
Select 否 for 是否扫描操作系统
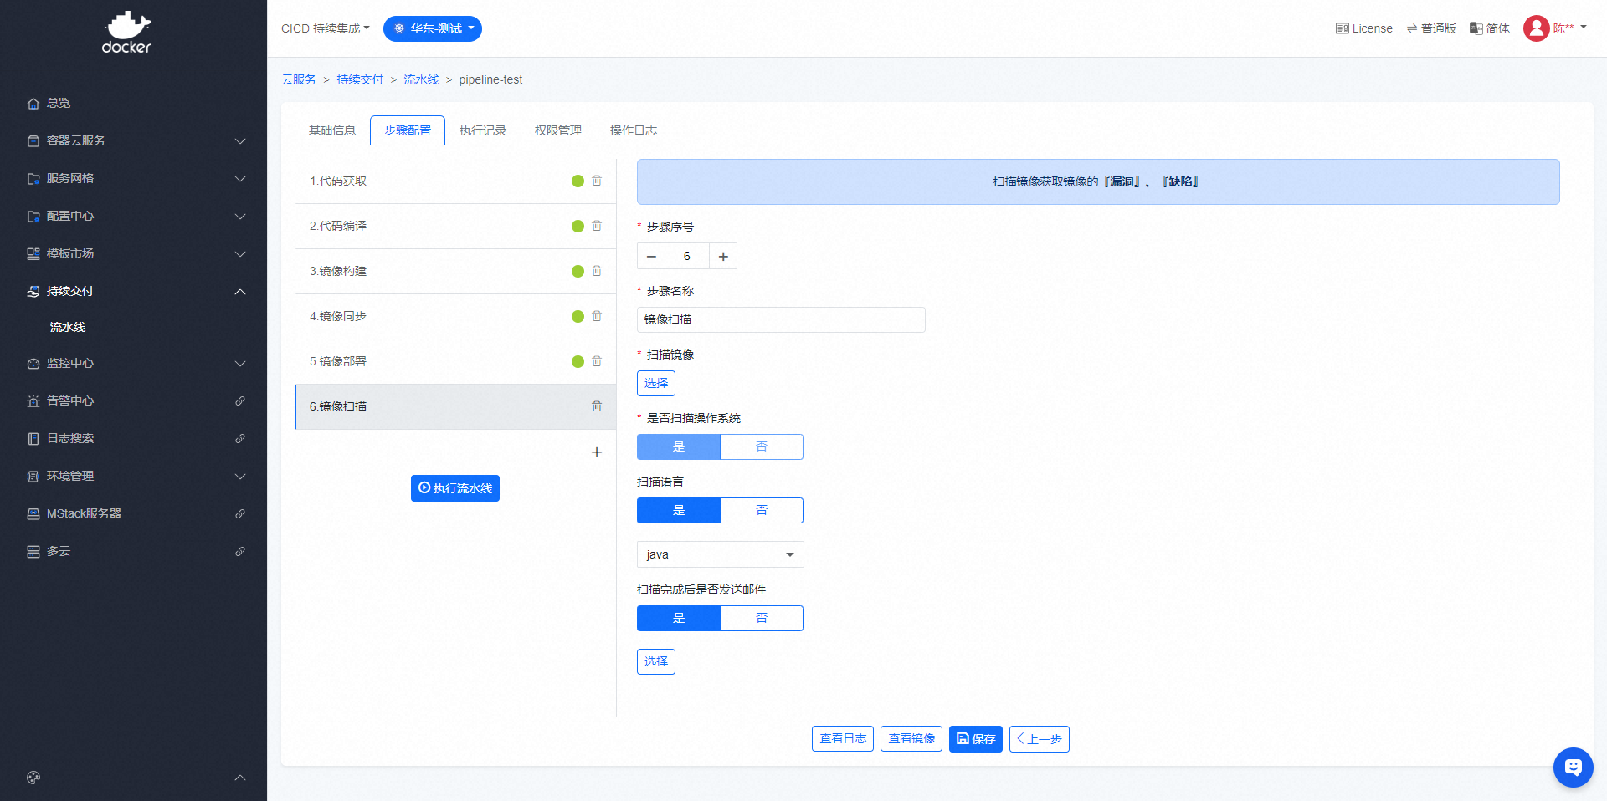coord(761,447)
